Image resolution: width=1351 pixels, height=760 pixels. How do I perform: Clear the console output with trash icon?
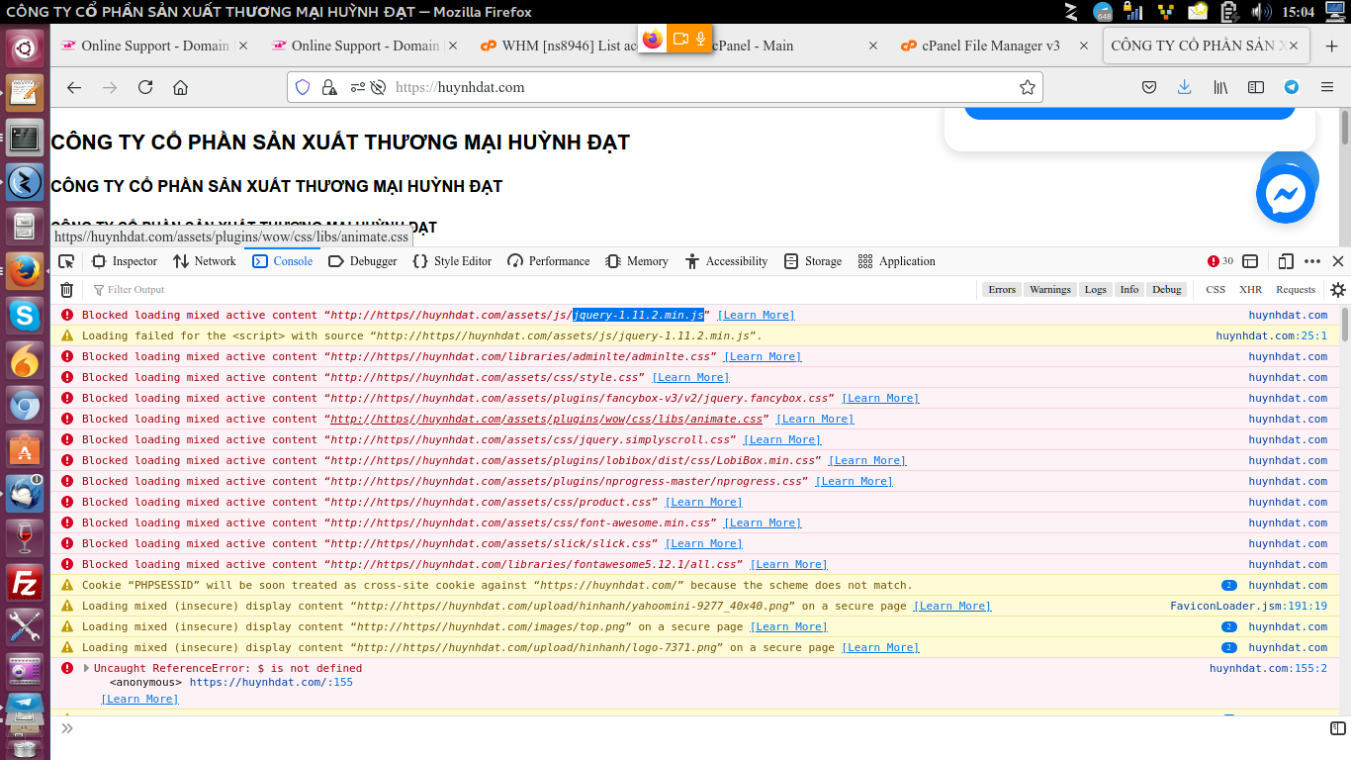(66, 290)
